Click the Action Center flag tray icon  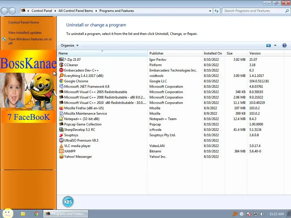pos(248,214)
